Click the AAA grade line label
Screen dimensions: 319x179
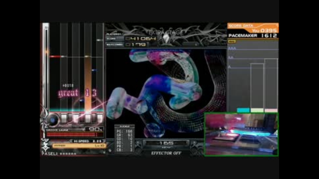click(232, 48)
